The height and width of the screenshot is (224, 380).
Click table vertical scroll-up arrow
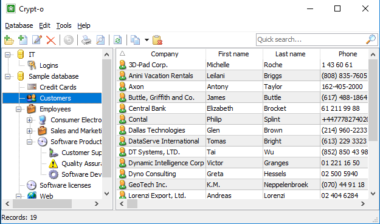(x=373, y=54)
